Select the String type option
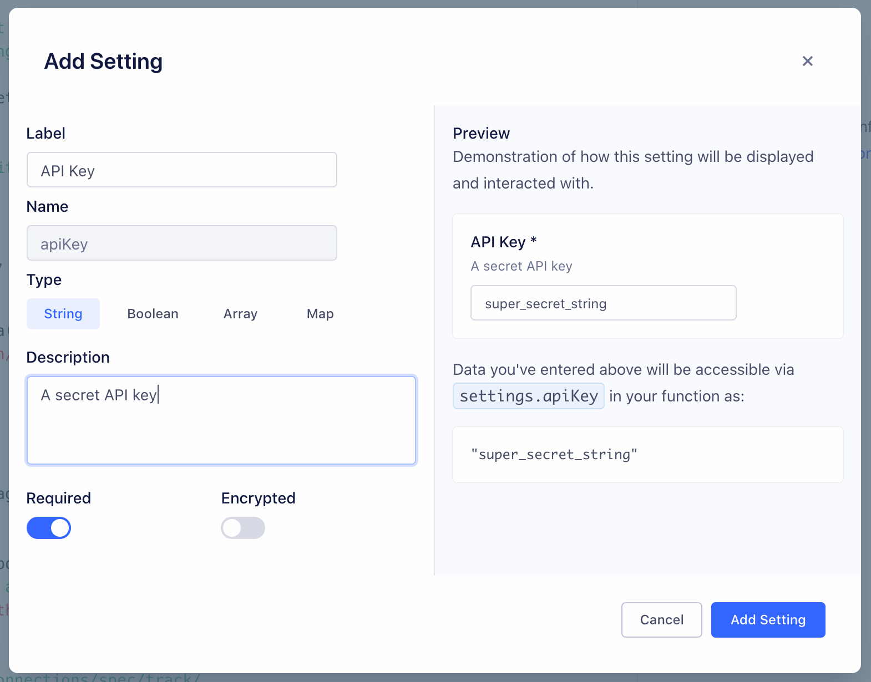The width and height of the screenshot is (871, 682). point(63,314)
